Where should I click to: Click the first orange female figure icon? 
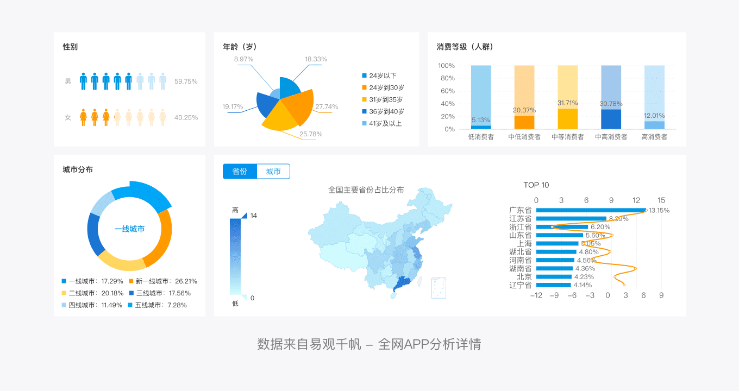coord(83,117)
